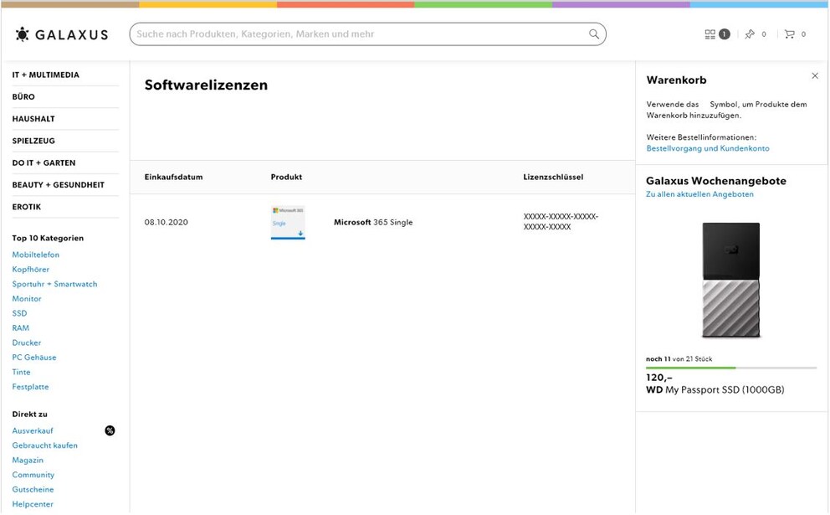Open the Büro category
Image resolution: width=830 pixels, height=515 pixels.
pos(23,97)
